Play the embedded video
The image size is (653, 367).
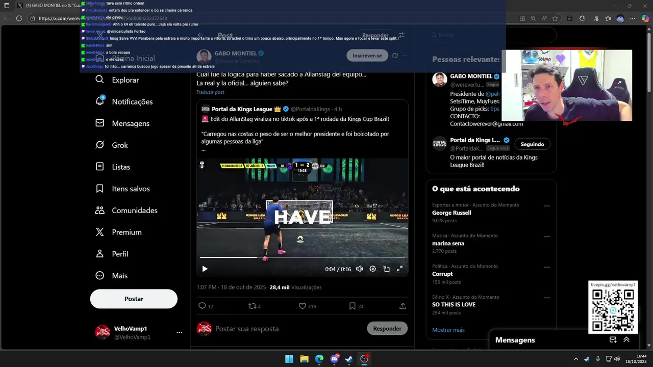(x=205, y=269)
